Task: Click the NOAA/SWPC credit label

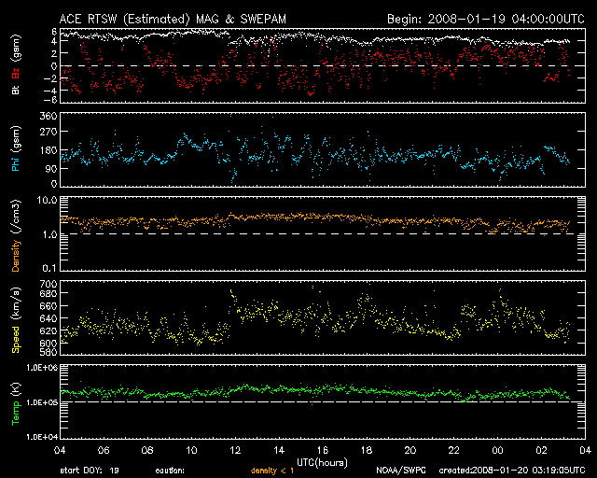Action: coord(398,471)
